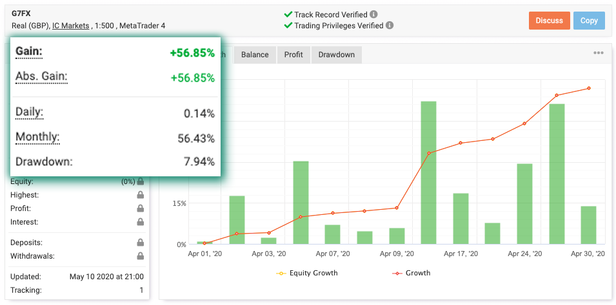
Task: Click the lock icon next to Highest
Action: click(x=140, y=195)
